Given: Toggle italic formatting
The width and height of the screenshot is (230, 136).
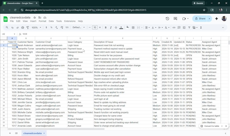Looking at the screenshot, I should tap(111, 27).
